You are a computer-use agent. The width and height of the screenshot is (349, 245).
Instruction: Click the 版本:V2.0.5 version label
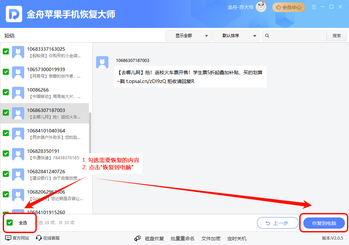pyautogui.click(x=333, y=238)
